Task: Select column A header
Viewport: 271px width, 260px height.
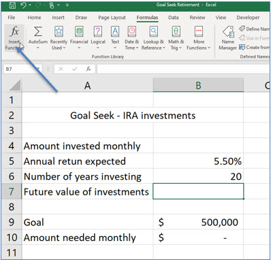Action: (x=87, y=85)
